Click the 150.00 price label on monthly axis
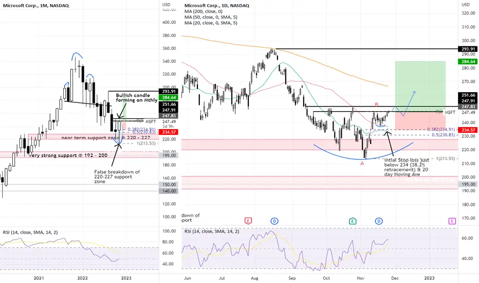The width and height of the screenshot is (479, 283). pos(169,185)
